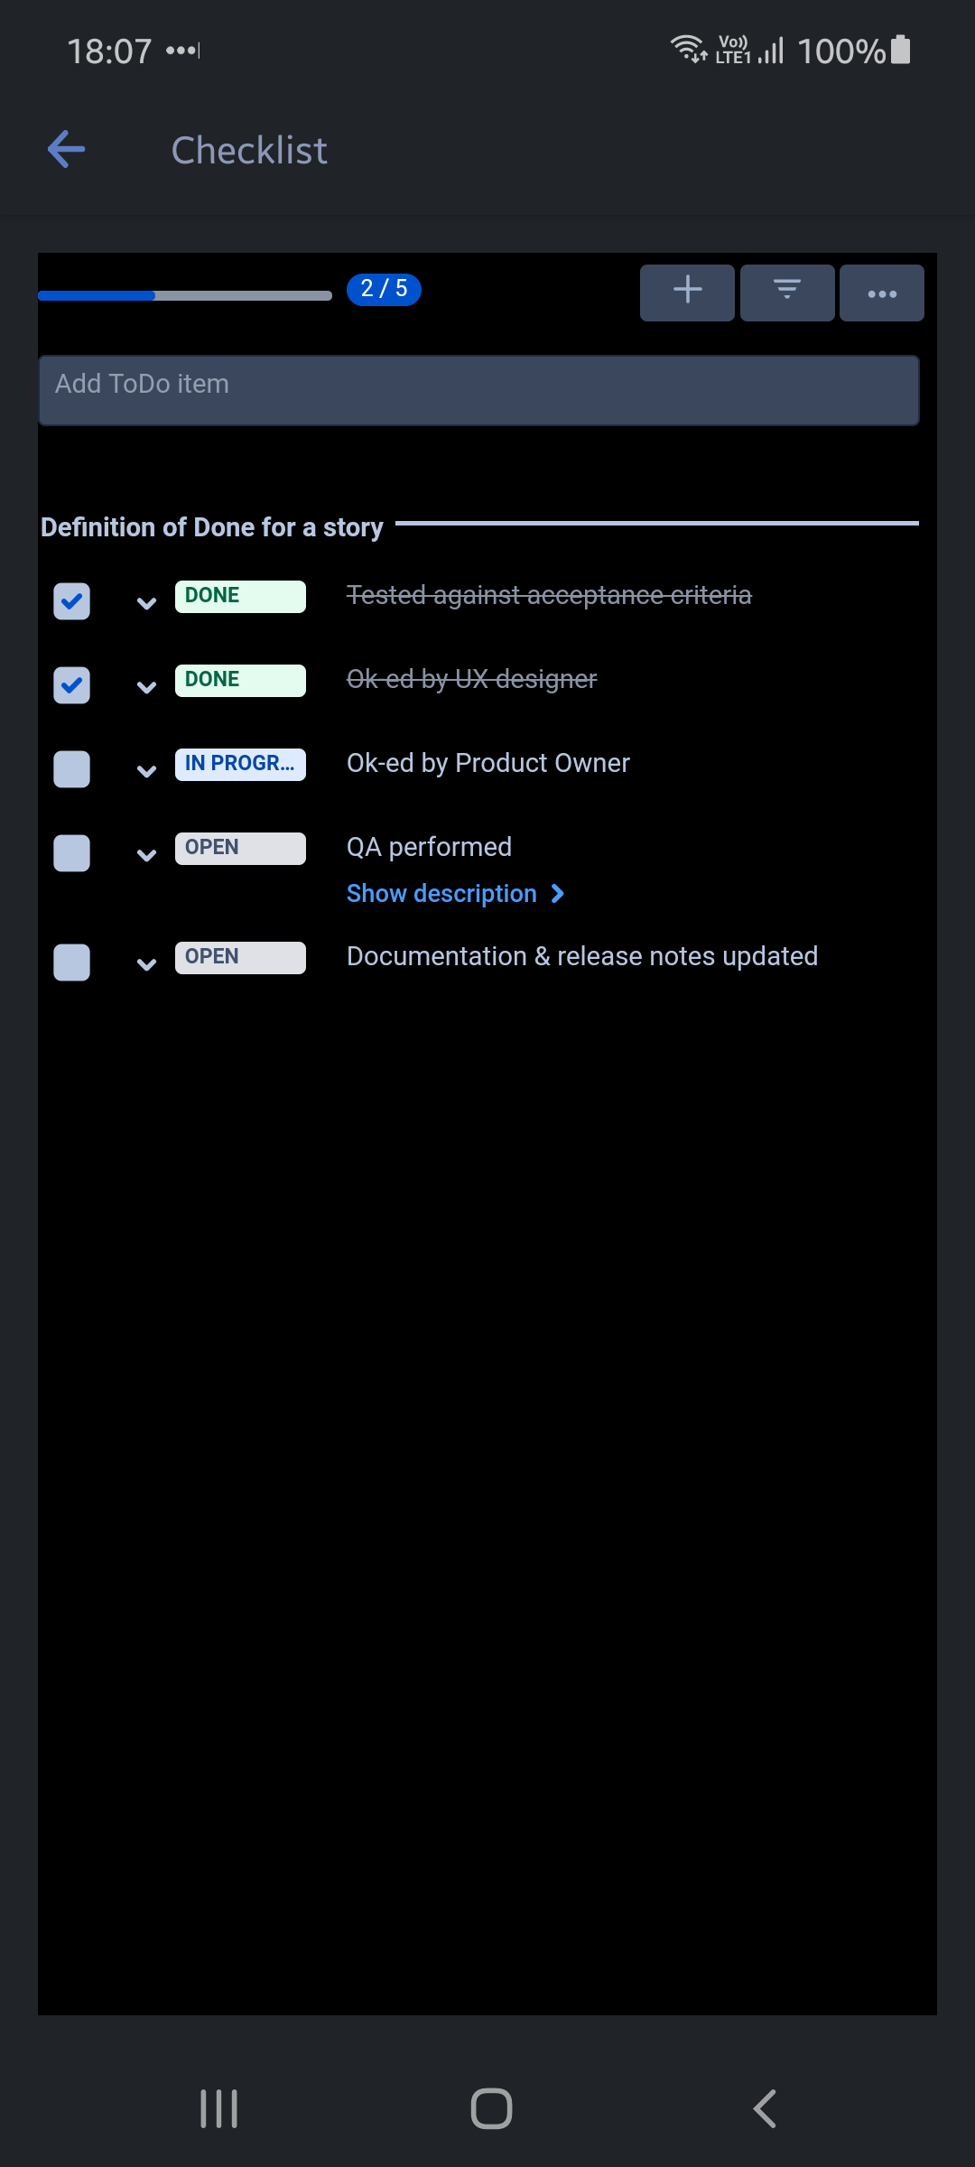Screen dimensions: 975x2167
Task: Open the IN PROGR... status dropdown
Action: [240, 764]
